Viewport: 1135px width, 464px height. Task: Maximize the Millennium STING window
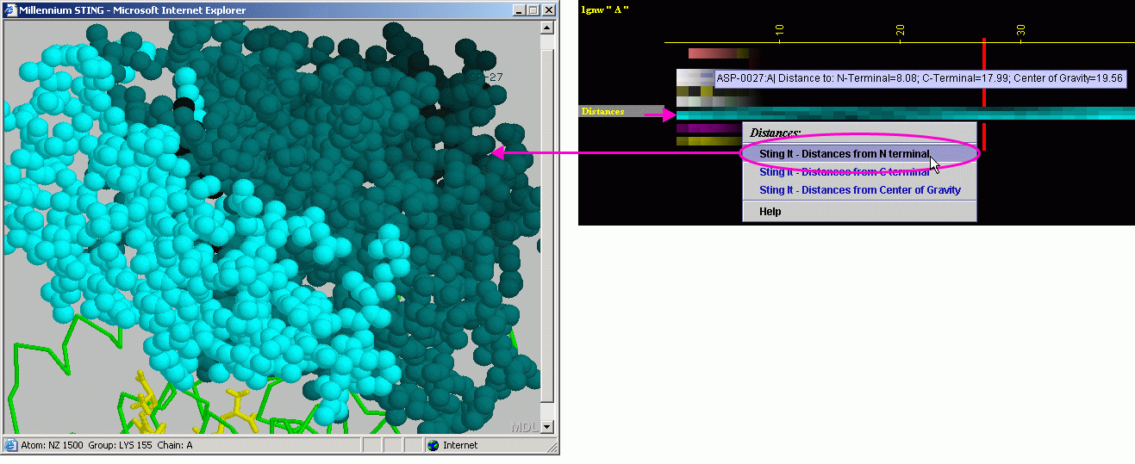(533, 10)
